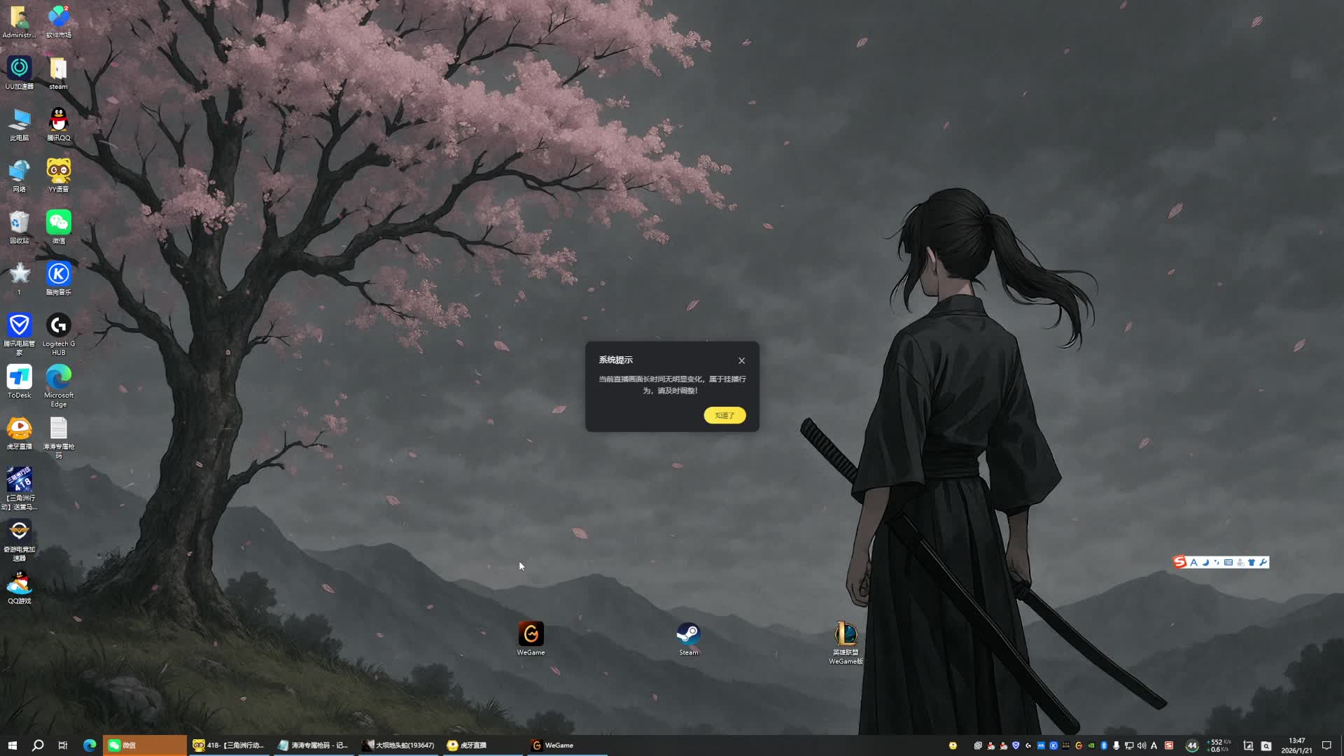
Task: Toggle Sogou punctuation mode icon
Action: tap(1217, 562)
